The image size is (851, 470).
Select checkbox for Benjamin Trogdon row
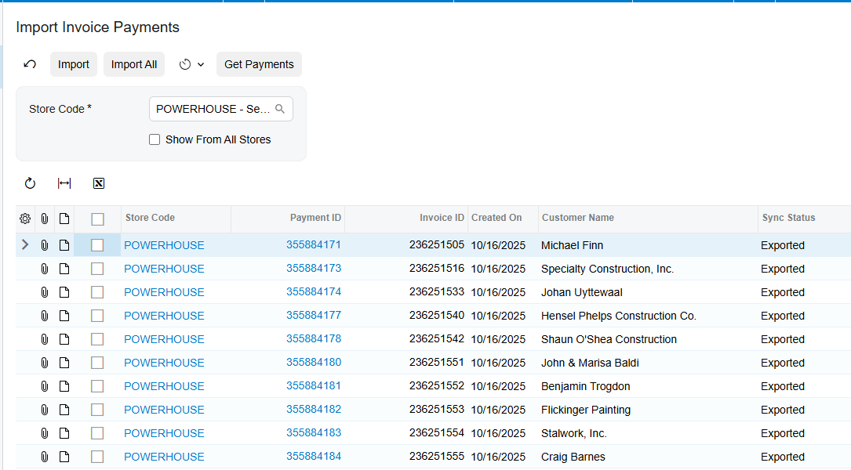[97, 386]
